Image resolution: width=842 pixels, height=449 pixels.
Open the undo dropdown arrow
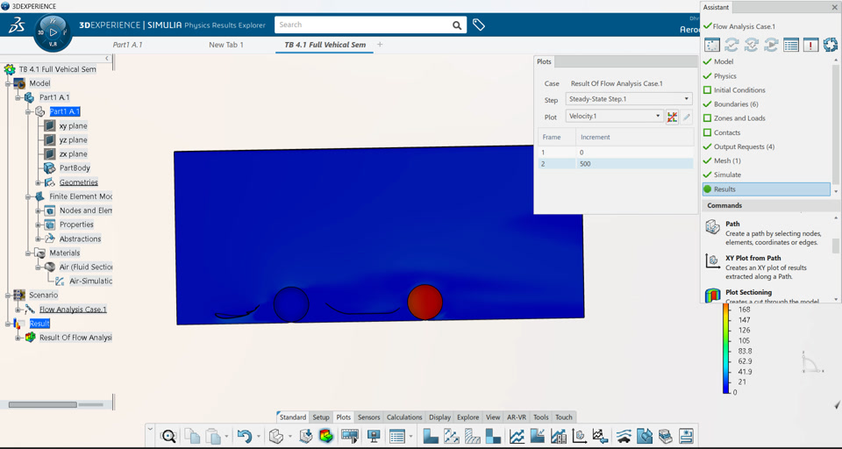tap(259, 436)
